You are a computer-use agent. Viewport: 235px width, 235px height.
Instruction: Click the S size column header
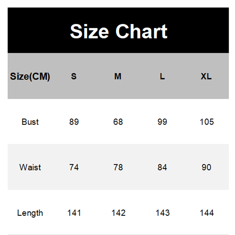(x=74, y=77)
